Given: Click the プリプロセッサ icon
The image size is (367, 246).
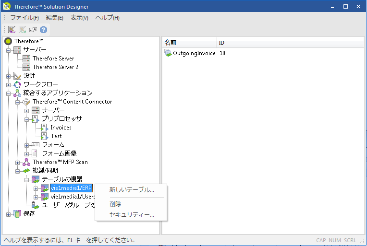Looking at the screenshot, I should pyautogui.click(x=36, y=119).
